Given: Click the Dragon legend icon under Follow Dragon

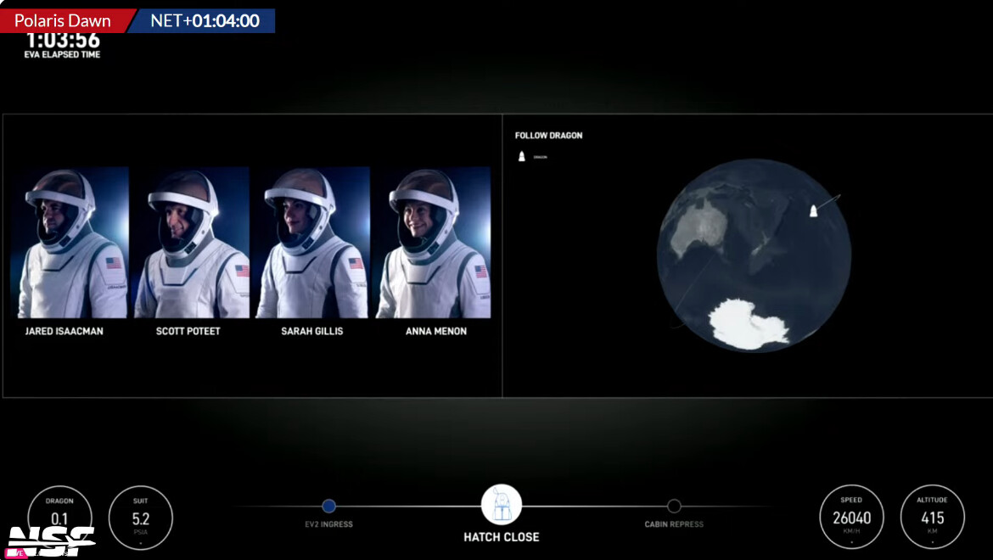Looking at the screenshot, I should pos(522,156).
